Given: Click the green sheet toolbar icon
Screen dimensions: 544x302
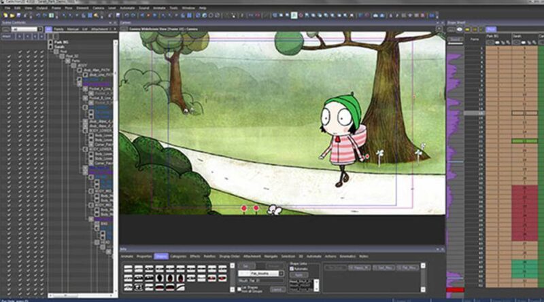Looking at the screenshot, I should tap(52, 16).
